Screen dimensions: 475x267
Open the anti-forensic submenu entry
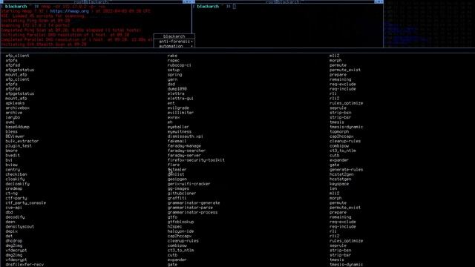pyautogui.click(x=174, y=42)
